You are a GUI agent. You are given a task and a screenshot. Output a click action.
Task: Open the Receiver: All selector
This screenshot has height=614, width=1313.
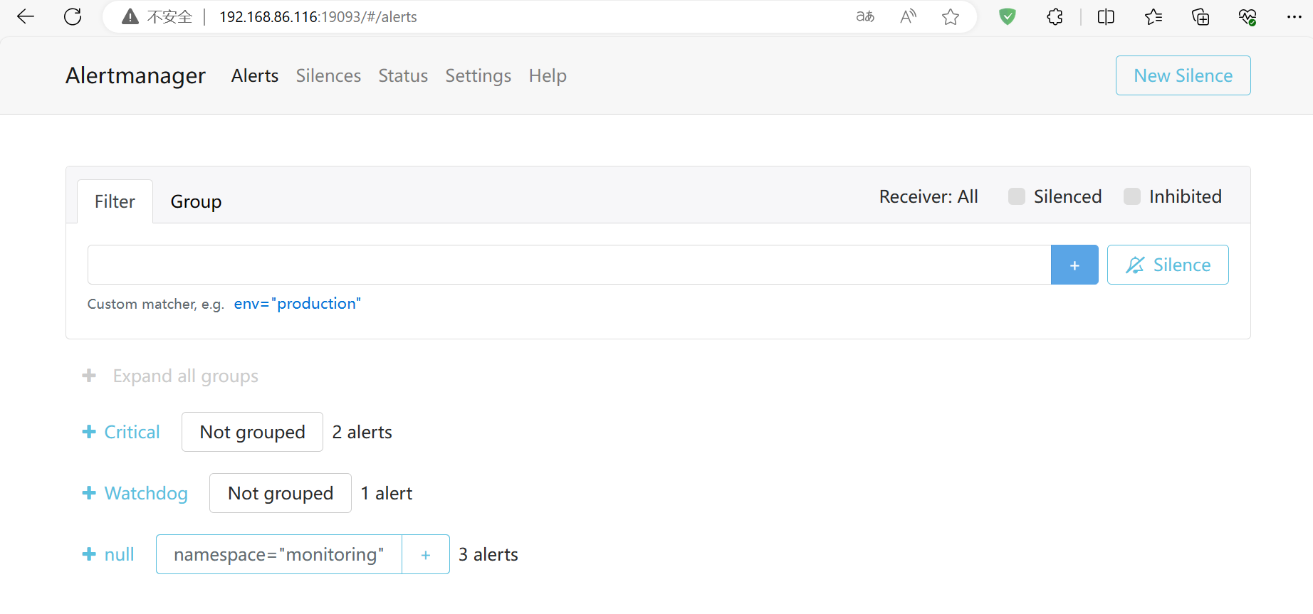pos(928,196)
